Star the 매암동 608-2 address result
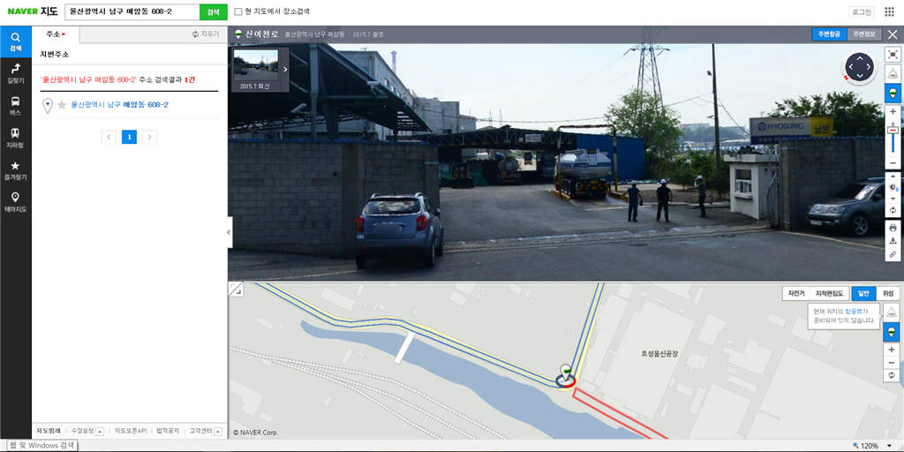The width and height of the screenshot is (904, 452). click(62, 105)
